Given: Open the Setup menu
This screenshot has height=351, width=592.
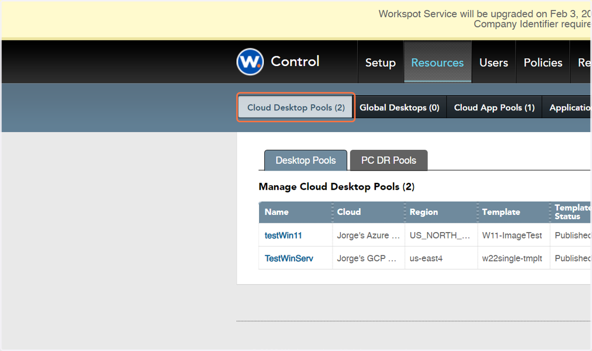Looking at the screenshot, I should pos(380,63).
